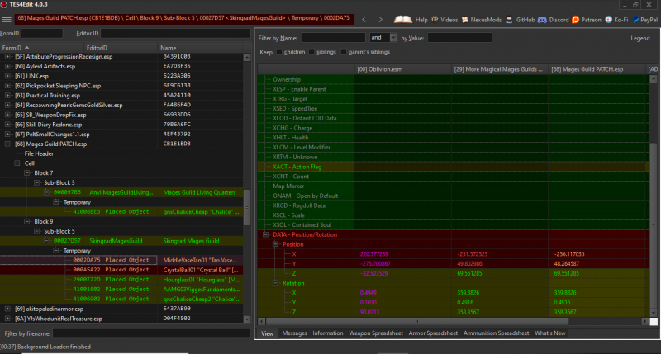This screenshot has width=661, height=354.
Task: Select the 000A5A22 CrystalBall01 placed object
Action: click(121, 270)
